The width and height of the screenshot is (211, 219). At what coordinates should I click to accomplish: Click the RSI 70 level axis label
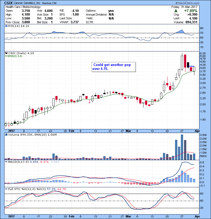pos(202,33)
